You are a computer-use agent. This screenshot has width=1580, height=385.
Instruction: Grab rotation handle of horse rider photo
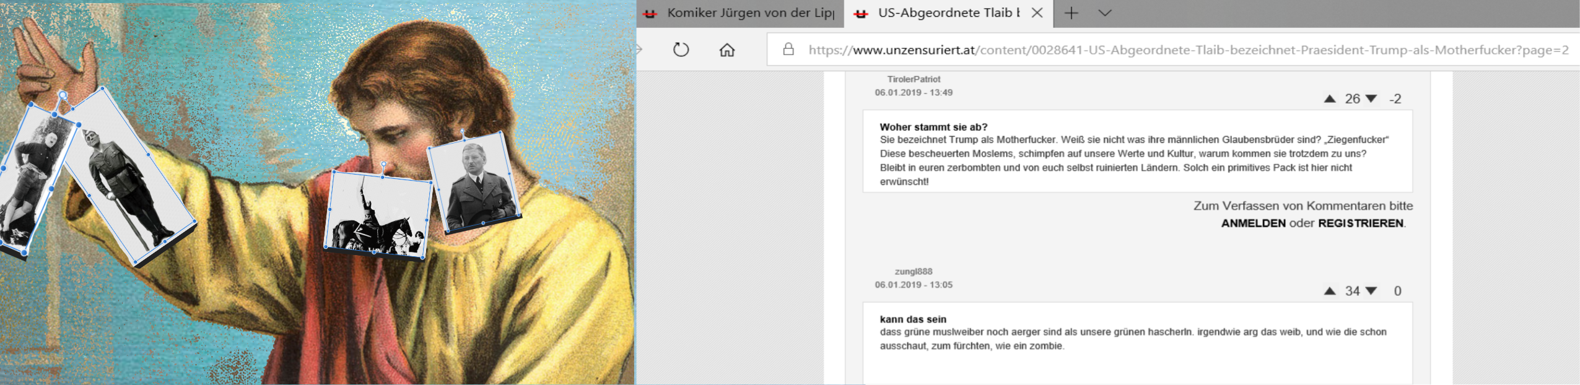tap(384, 165)
